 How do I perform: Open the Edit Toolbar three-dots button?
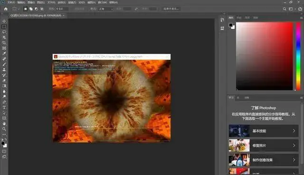point(4,134)
